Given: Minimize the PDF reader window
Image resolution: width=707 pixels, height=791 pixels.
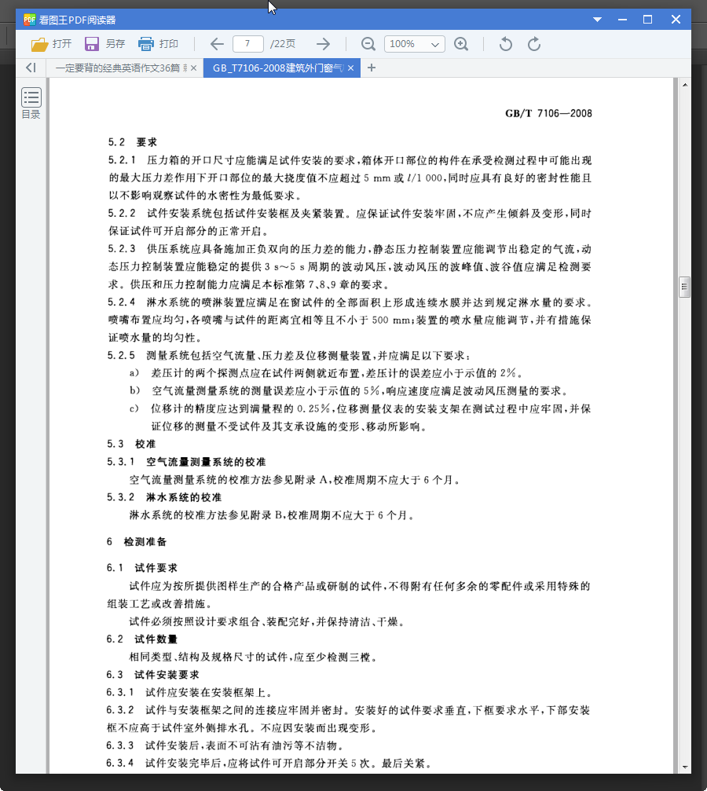Looking at the screenshot, I should [622, 20].
